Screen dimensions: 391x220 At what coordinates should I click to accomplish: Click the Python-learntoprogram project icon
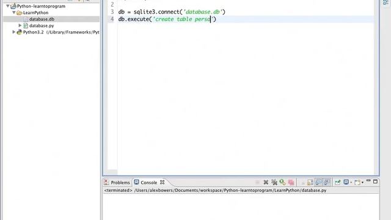[13, 5]
